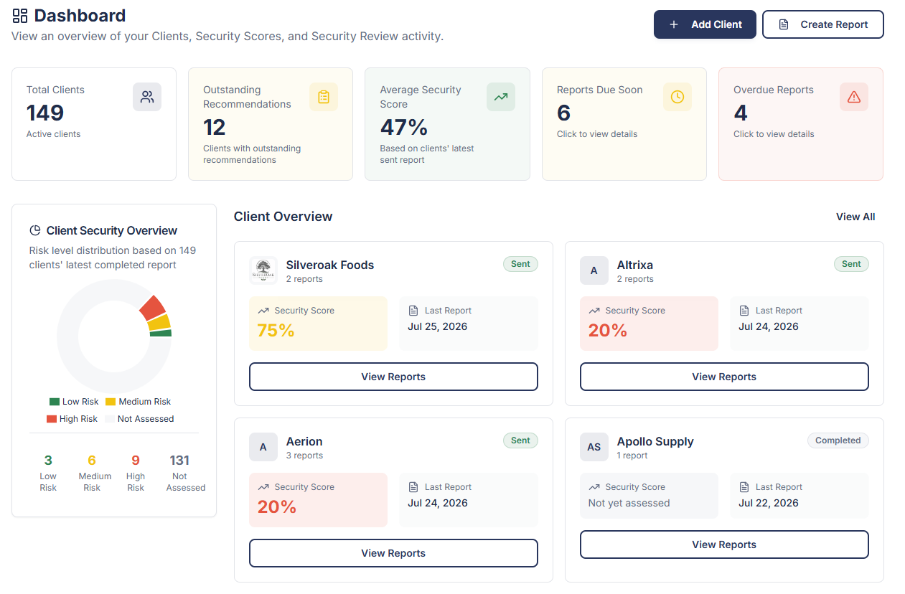Click Altrixa's 20% security score value
The height and width of the screenshot is (594, 905).
[x=608, y=331]
